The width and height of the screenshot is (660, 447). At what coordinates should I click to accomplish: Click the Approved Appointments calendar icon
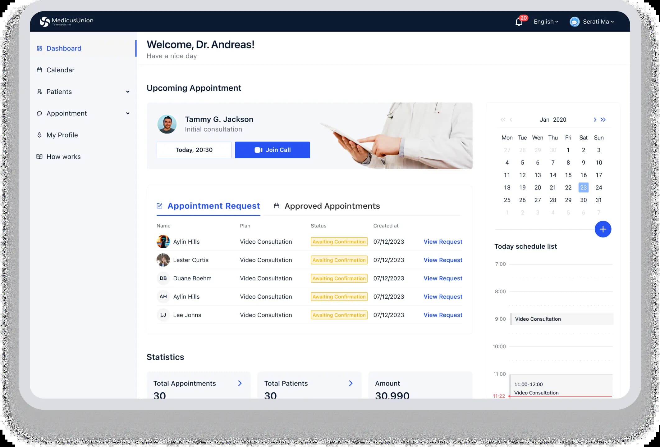tap(277, 206)
